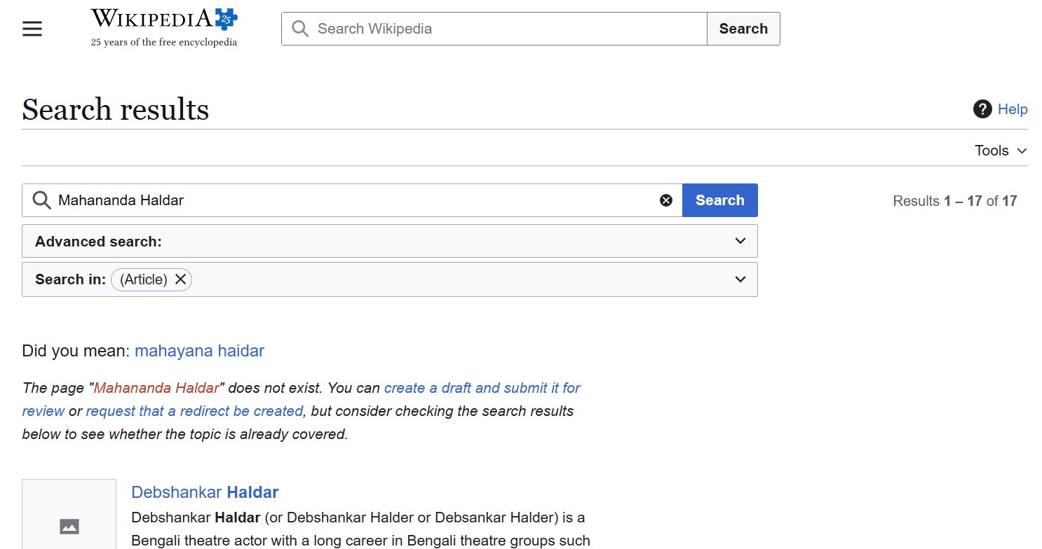Click the magnifier icon in top search bar
Screen dimensions: 1042x549
pos(301,29)
